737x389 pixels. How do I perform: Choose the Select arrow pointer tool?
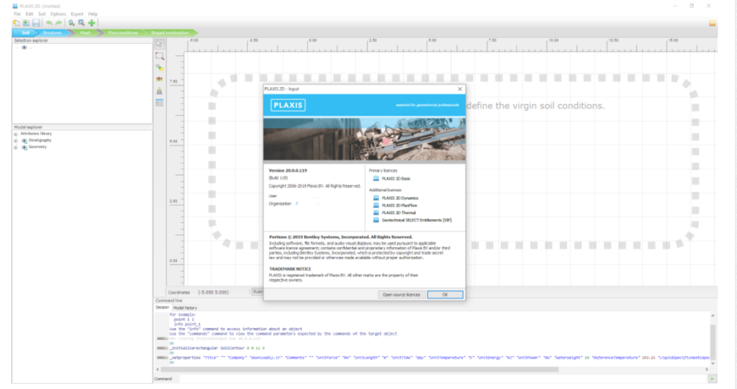click(160, 44)
